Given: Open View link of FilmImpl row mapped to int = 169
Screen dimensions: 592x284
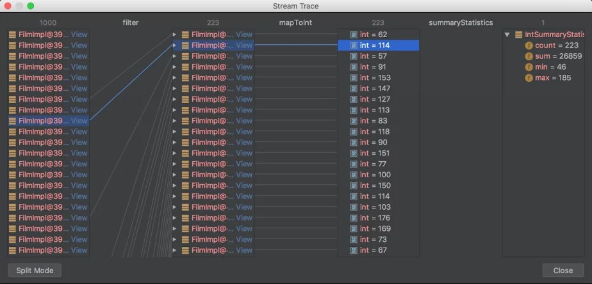Looking at the screenshot, I should (x=244, y=228).
